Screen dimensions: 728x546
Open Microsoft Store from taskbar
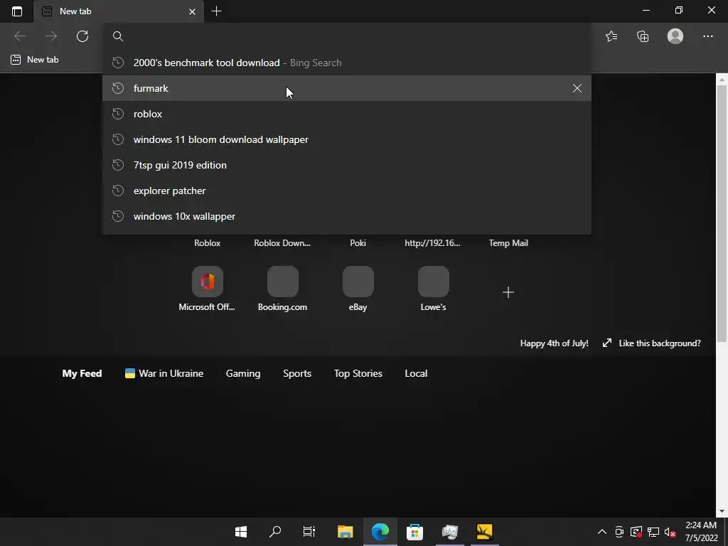pos(414,532)
